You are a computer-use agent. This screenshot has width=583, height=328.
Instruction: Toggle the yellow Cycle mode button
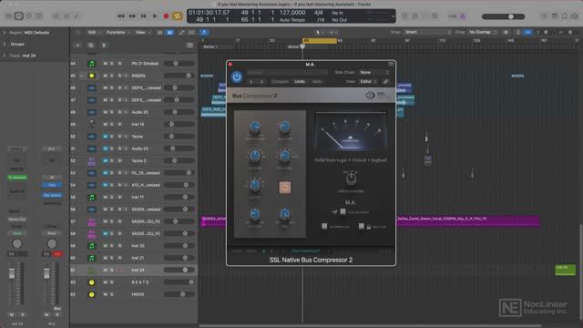178,16
